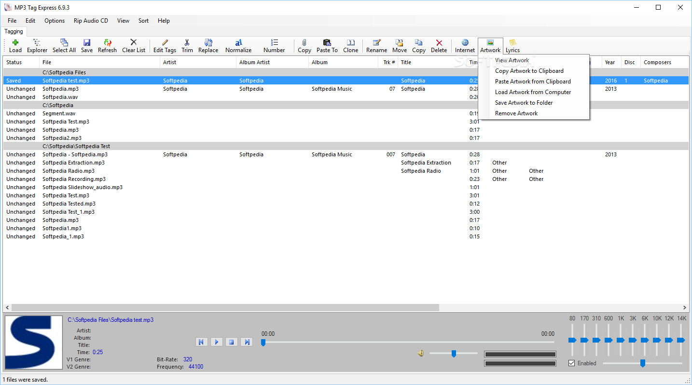The height and width of the screenshot is (385, 692).
Task: Click the Clone toolbar icon
Action: coord(351,46)
